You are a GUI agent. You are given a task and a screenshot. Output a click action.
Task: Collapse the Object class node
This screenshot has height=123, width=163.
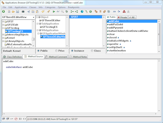click(x=37, y=17)
